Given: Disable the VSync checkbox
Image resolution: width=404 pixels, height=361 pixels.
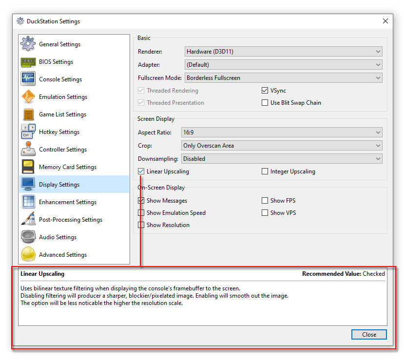Looking at the screenshot, I should coord(265,91).
